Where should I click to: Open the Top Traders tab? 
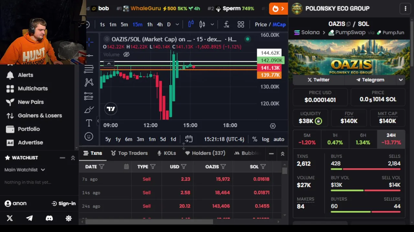[129, 153]
